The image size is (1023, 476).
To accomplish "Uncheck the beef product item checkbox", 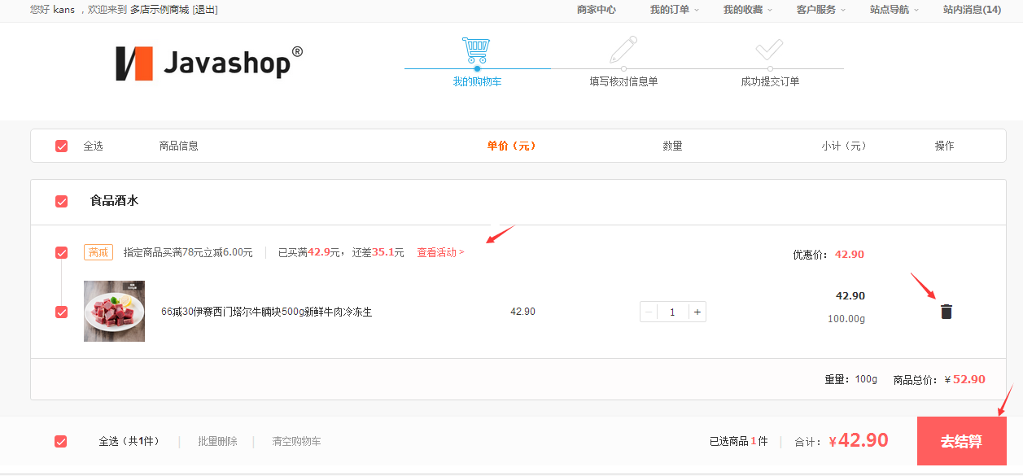I will coord(61,312).
